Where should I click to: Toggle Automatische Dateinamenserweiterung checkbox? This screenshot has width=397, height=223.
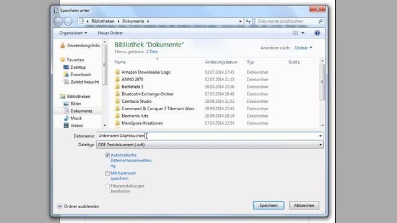tap(107, 155)
